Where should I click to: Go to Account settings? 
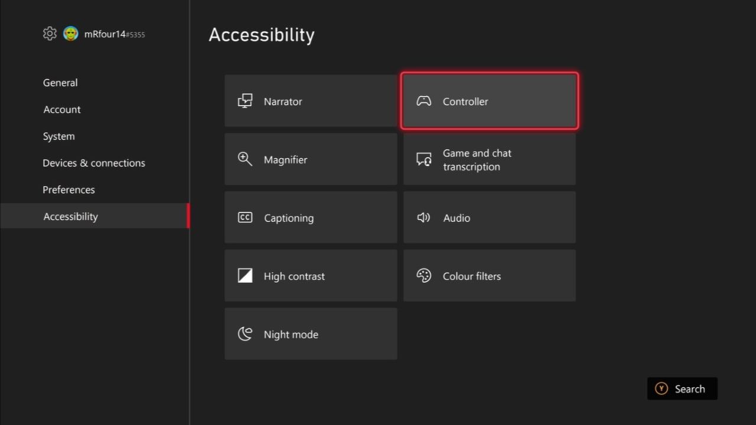(x=62, y=109)
